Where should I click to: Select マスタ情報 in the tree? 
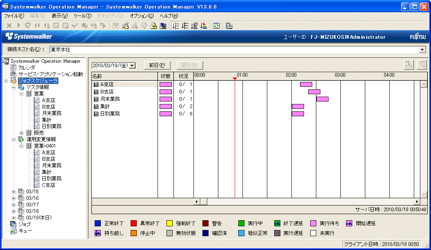pos(38,87)
